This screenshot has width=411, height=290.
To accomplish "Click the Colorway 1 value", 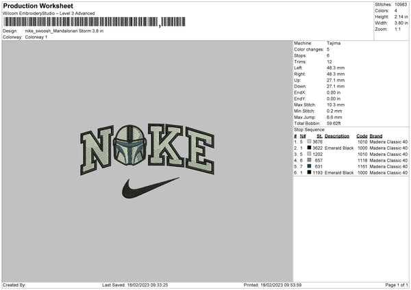I will (x=36, y=37).
